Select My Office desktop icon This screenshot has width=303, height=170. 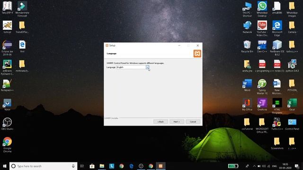(247, 104)
